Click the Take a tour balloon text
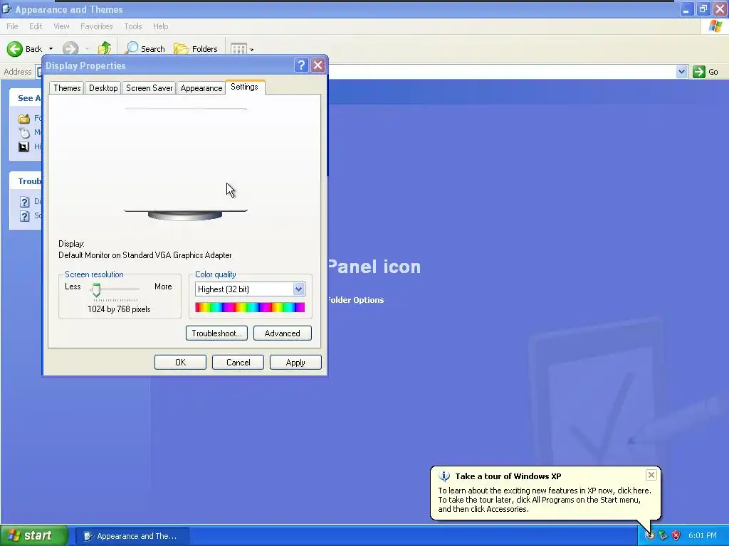This screenshot has height=546, width=729. click(x=508, y=476)
